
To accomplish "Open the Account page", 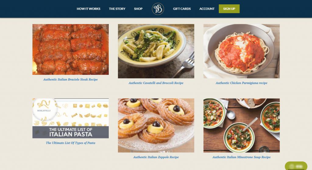I will coord(207,9).
